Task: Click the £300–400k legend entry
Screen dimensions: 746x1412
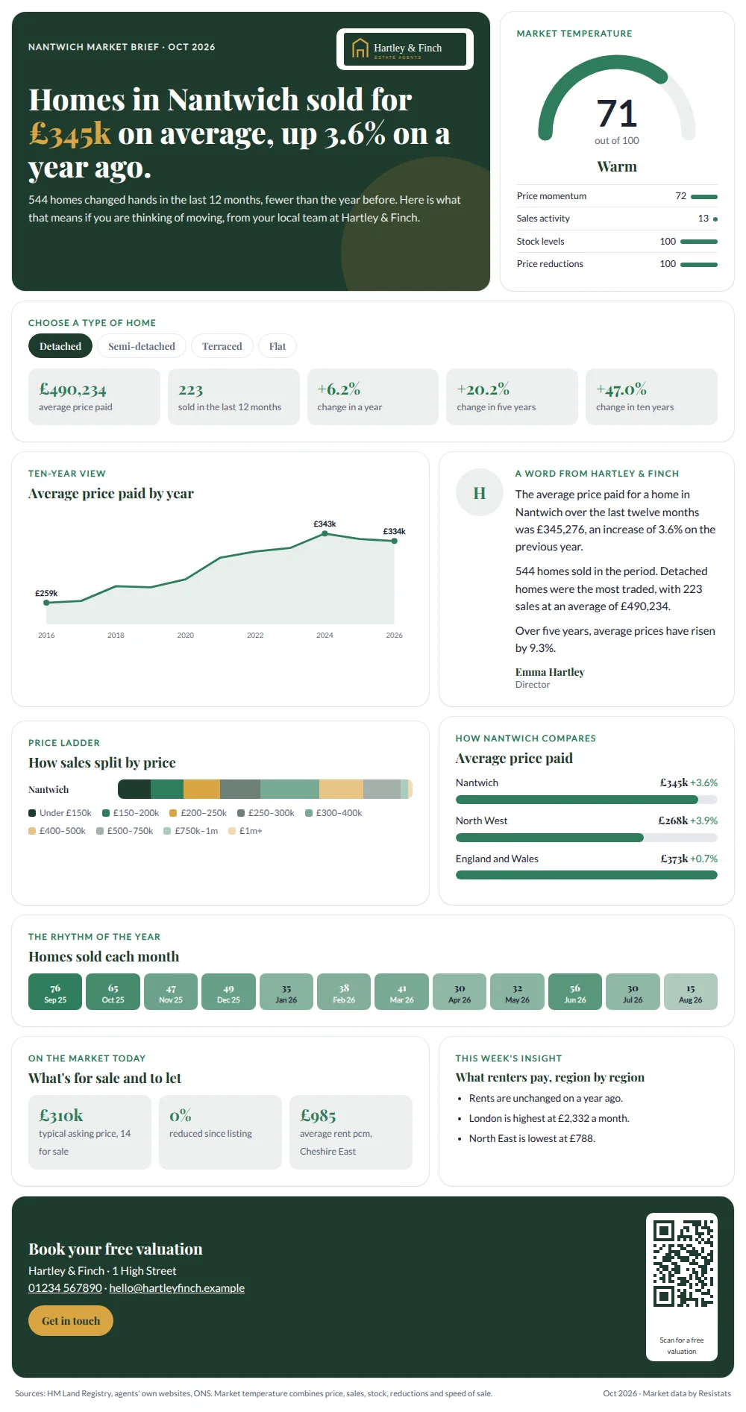Action: tap(333, 813)
